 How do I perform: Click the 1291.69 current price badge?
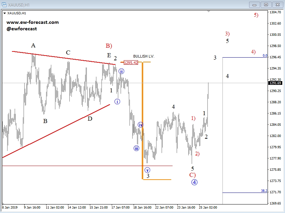(275, 82)
